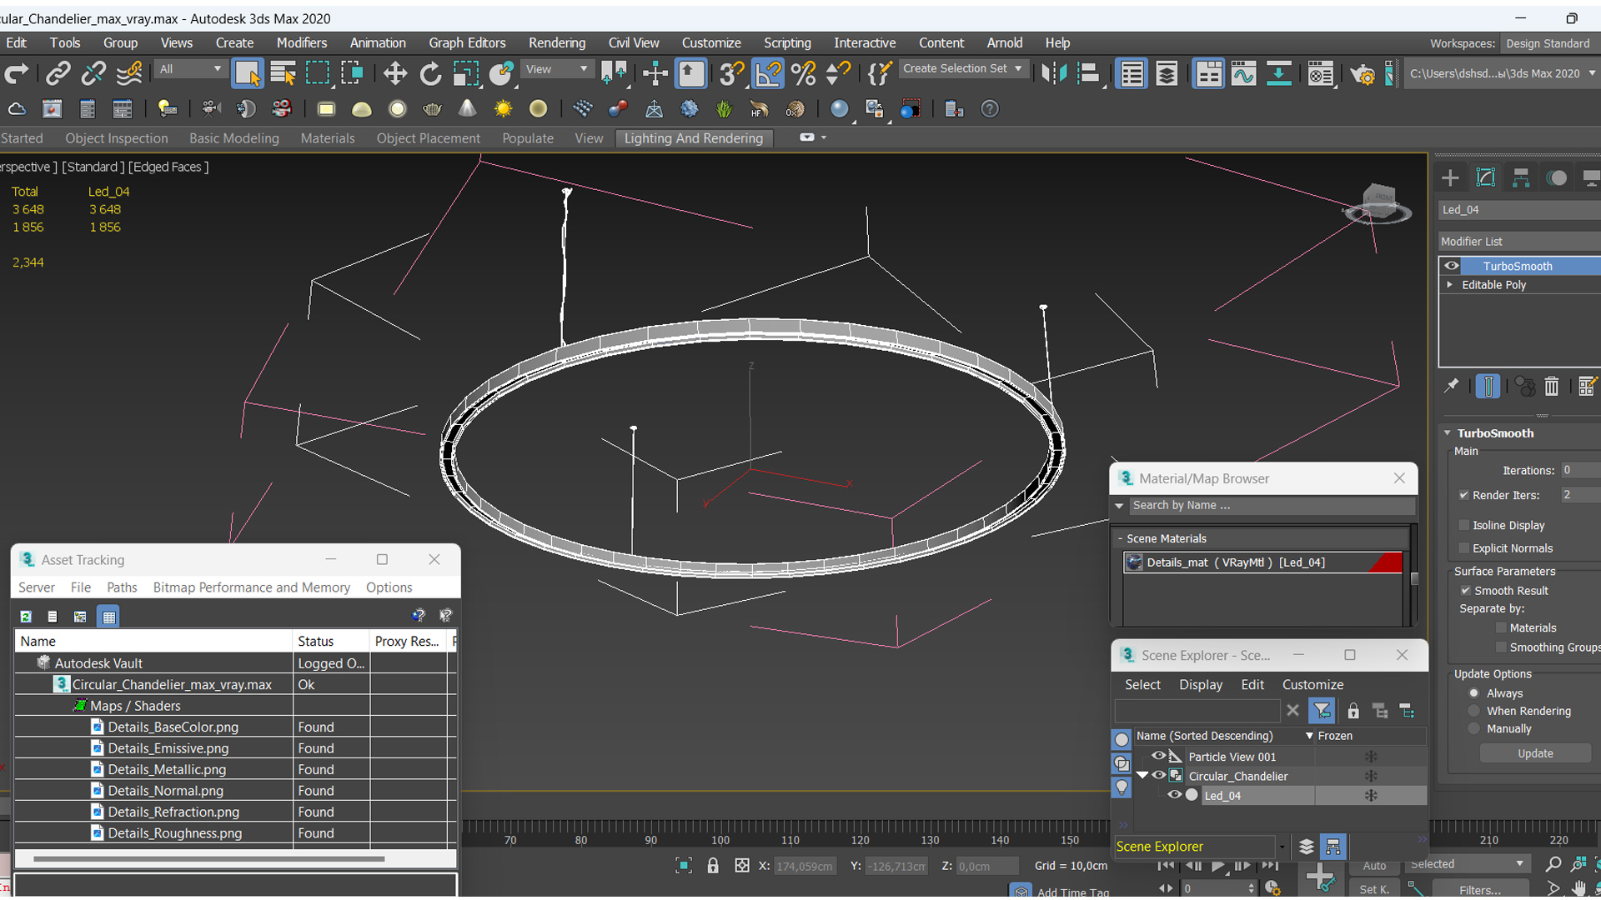Enable the Explicit Normals checkbox
Screen dimensions: 1601x900
pos(1463,548)
